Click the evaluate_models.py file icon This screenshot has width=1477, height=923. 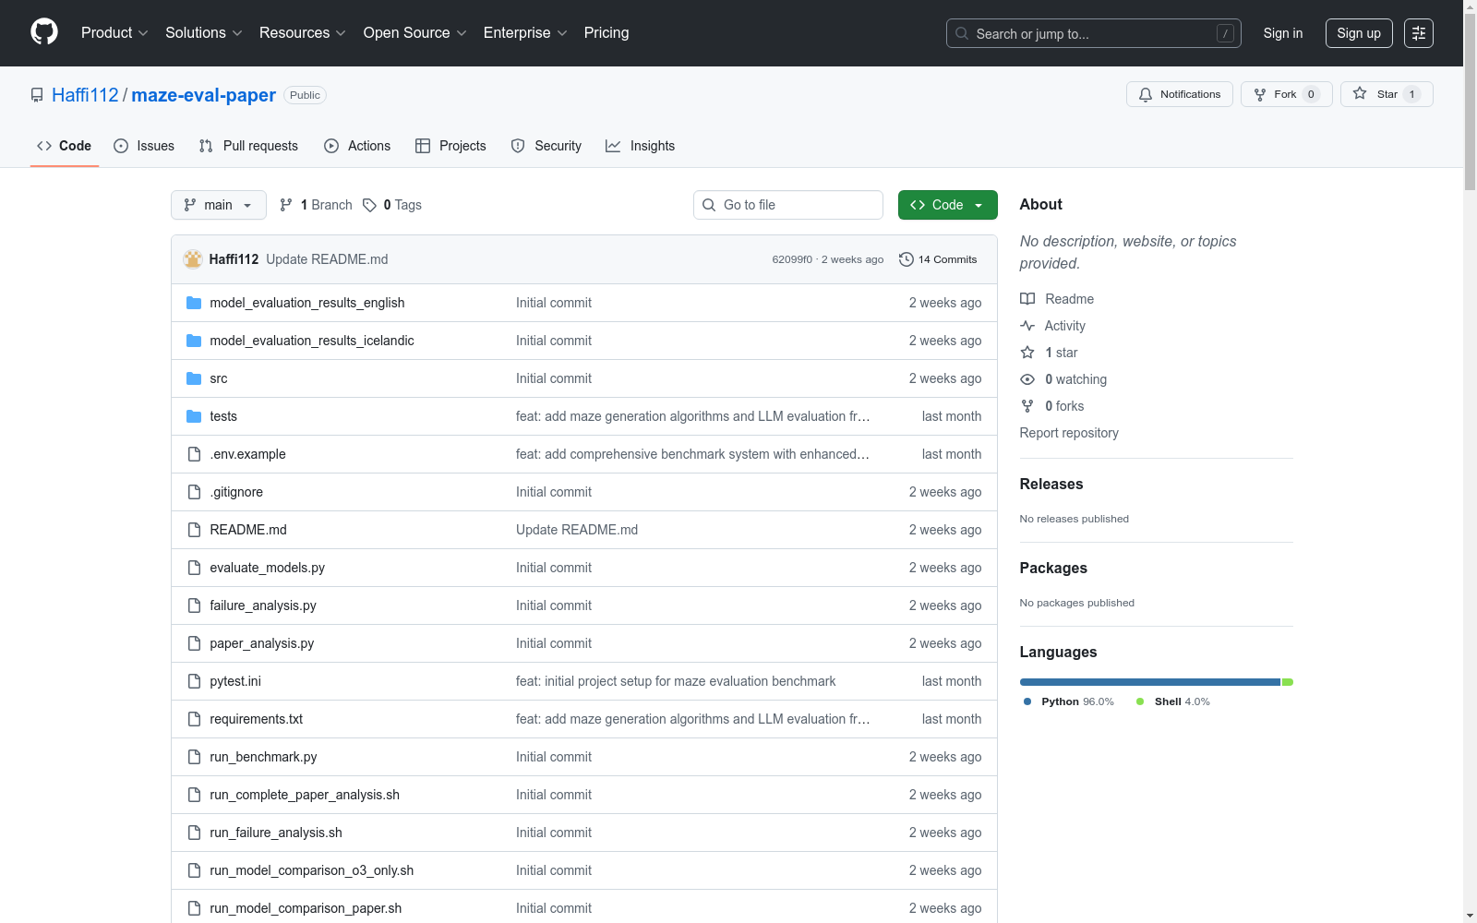coord(194,568)
